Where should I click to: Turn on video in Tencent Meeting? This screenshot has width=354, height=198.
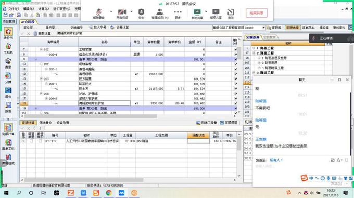coord(122,14)
